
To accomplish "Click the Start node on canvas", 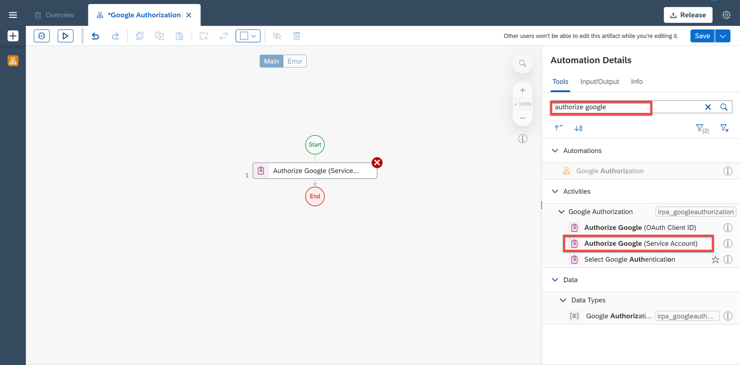I will pyautogui.click(x=315, y=145).
